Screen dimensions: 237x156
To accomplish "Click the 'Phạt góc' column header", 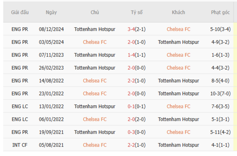I will [220, 12].
